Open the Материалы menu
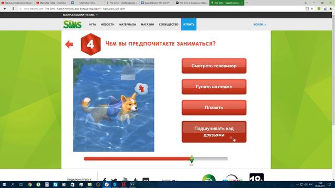335x188 pixels. tap(128, 25)
